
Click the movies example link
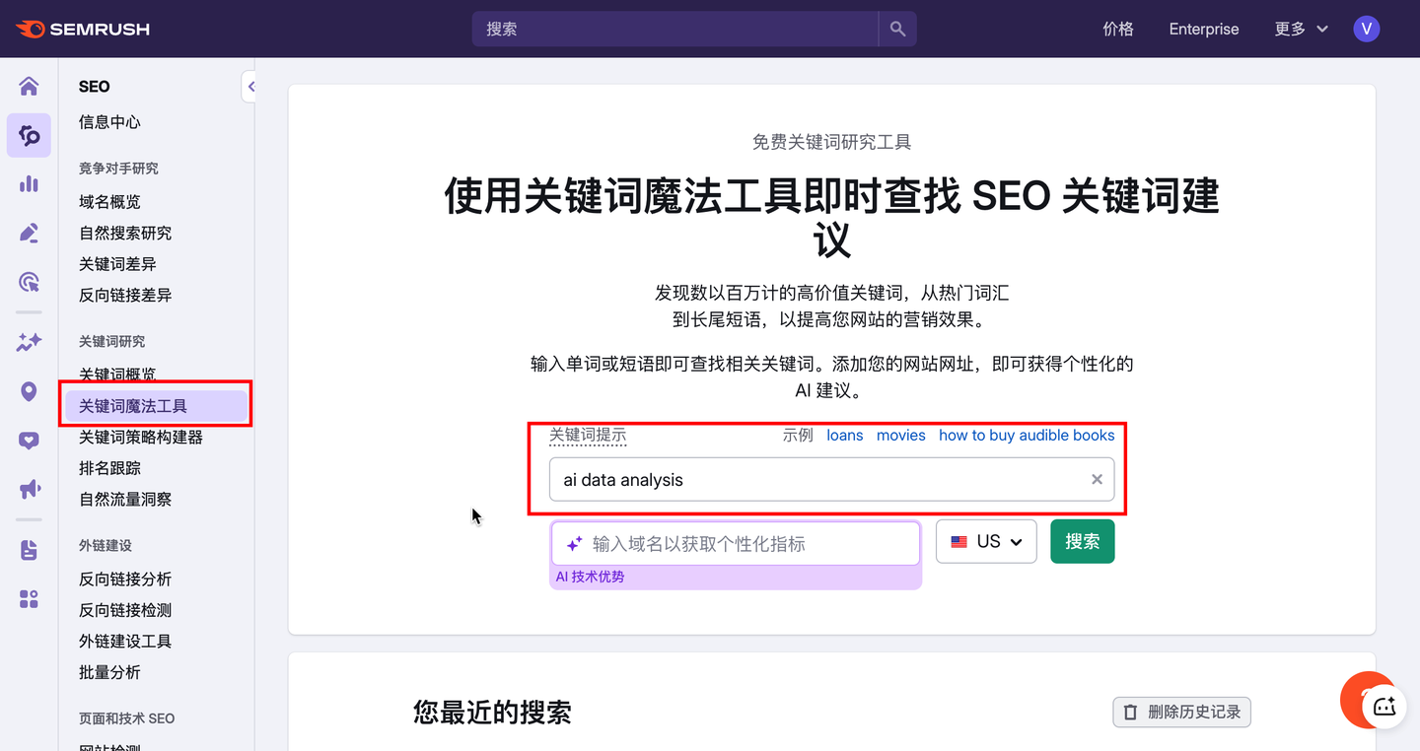901,435
